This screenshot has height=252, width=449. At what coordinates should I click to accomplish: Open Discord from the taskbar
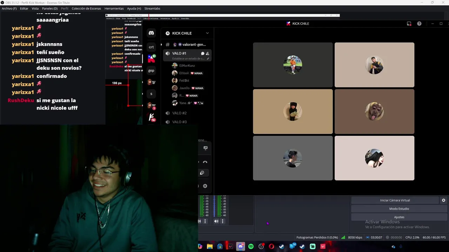point(241,246)
